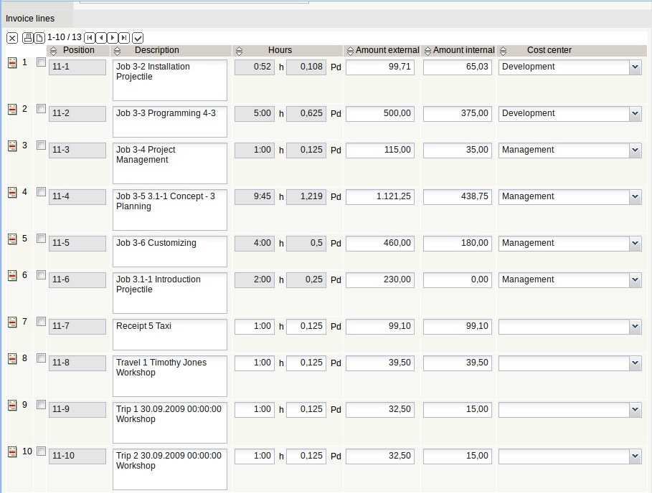This screenshot has height=493, width=652.
Task: Jump to last page of invoice lines
Action: (x=124, y=38)
